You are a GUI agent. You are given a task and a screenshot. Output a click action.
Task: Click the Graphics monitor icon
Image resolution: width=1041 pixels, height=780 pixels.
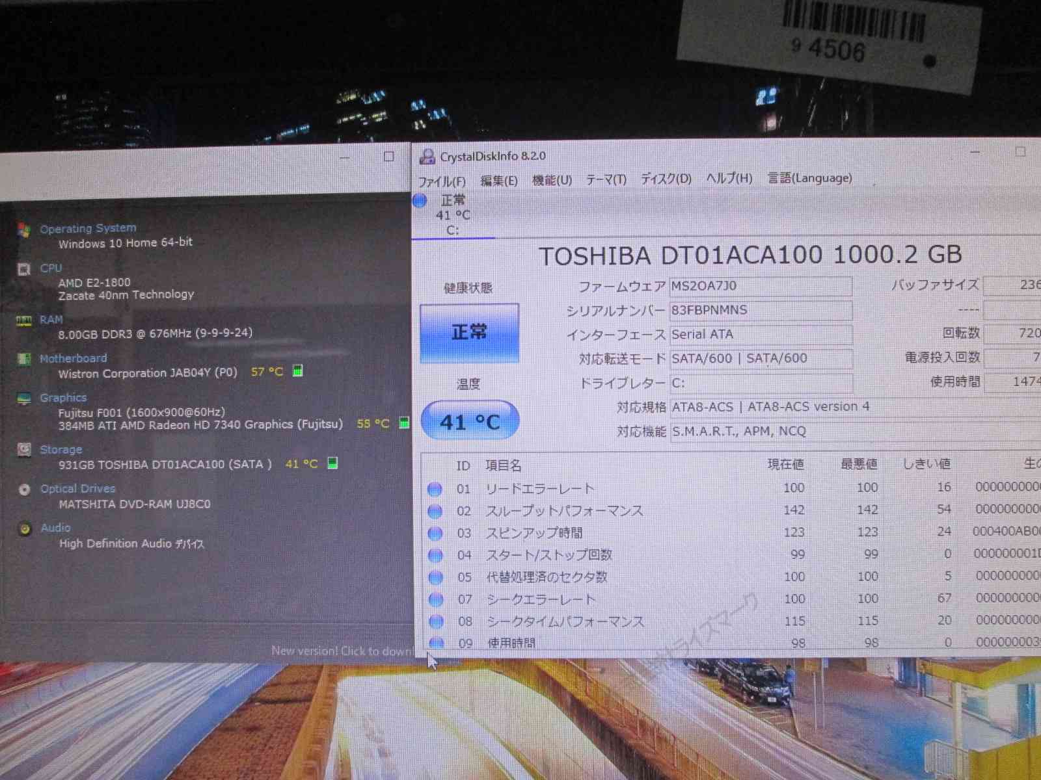coord(24,398)
